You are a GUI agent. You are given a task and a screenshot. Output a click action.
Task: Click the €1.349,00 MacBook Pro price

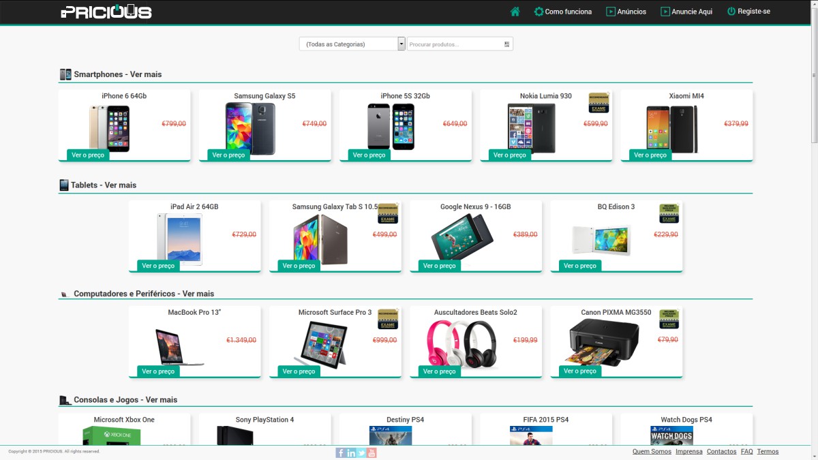pos(241,340)
